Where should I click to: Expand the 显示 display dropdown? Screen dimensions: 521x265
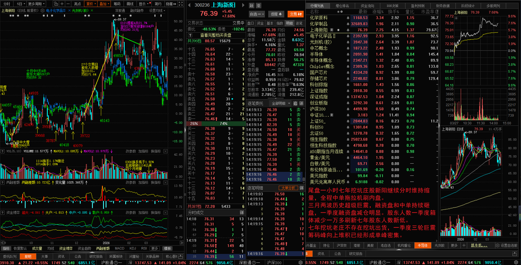144,4
